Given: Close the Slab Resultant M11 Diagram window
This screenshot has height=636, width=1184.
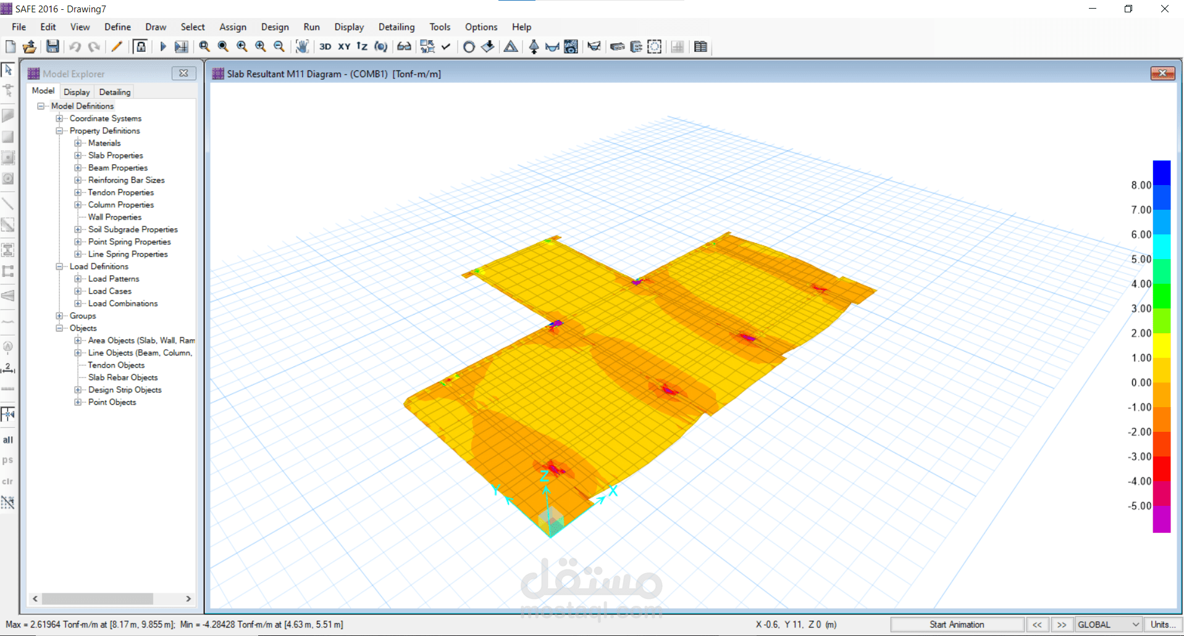Looking at the screenshot, I should [x=1162, y=73].
